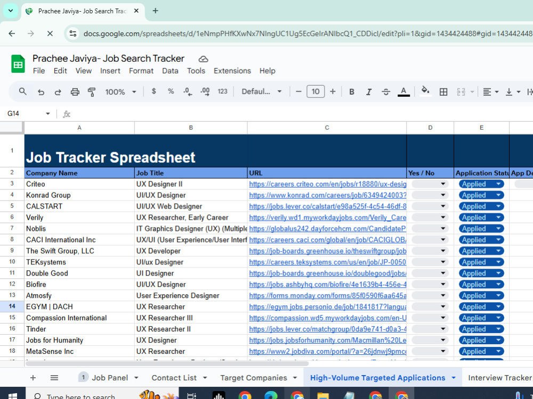Check the cloud save status icon

pyautogui.click(x=203, y=59)
